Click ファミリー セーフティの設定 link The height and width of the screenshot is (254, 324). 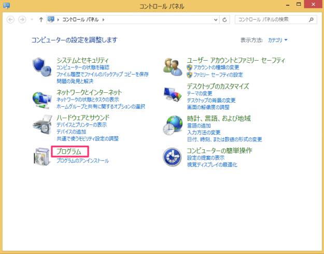(218, 75)
